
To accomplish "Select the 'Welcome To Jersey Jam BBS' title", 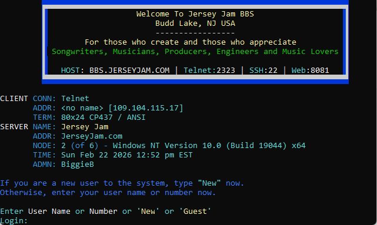I will pyautogui.click(x=195, y=14).
